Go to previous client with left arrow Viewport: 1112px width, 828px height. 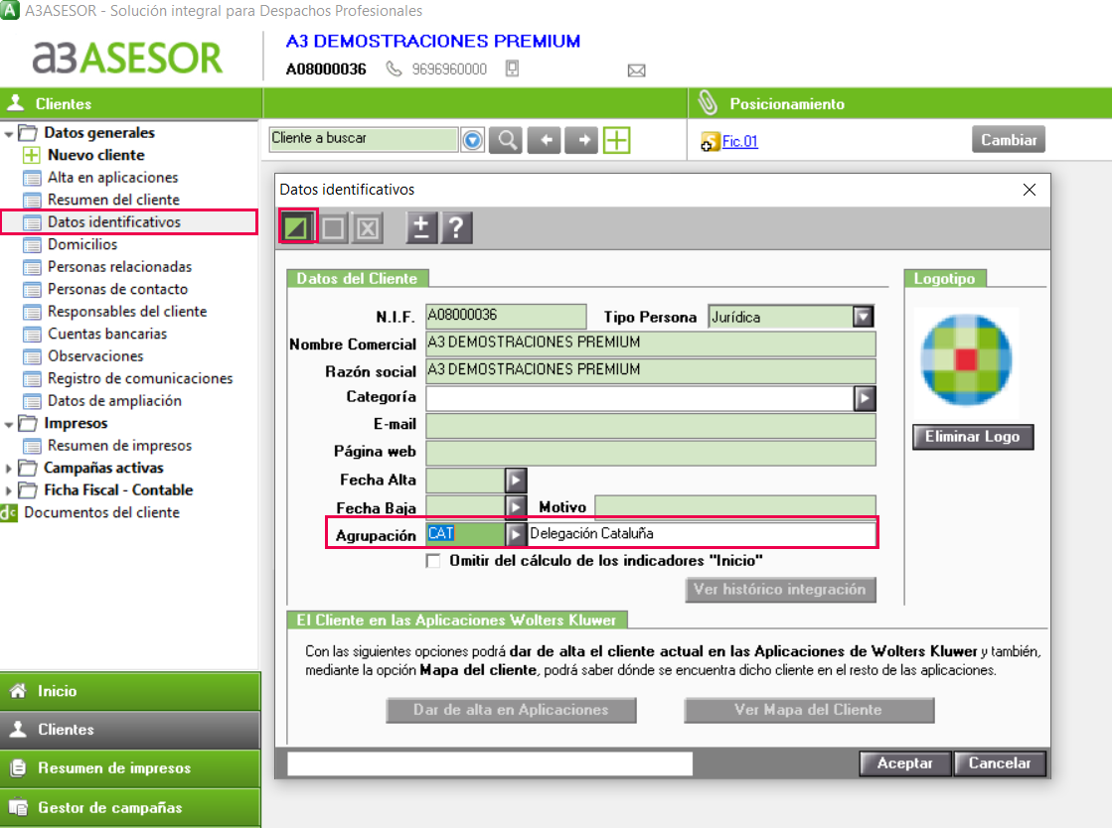(545, 140)
